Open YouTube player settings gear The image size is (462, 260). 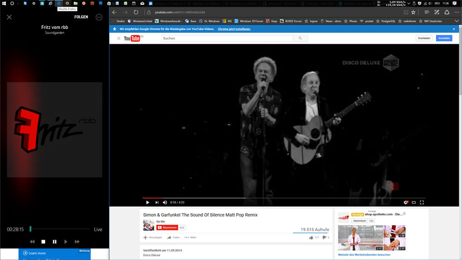point(406,203)
